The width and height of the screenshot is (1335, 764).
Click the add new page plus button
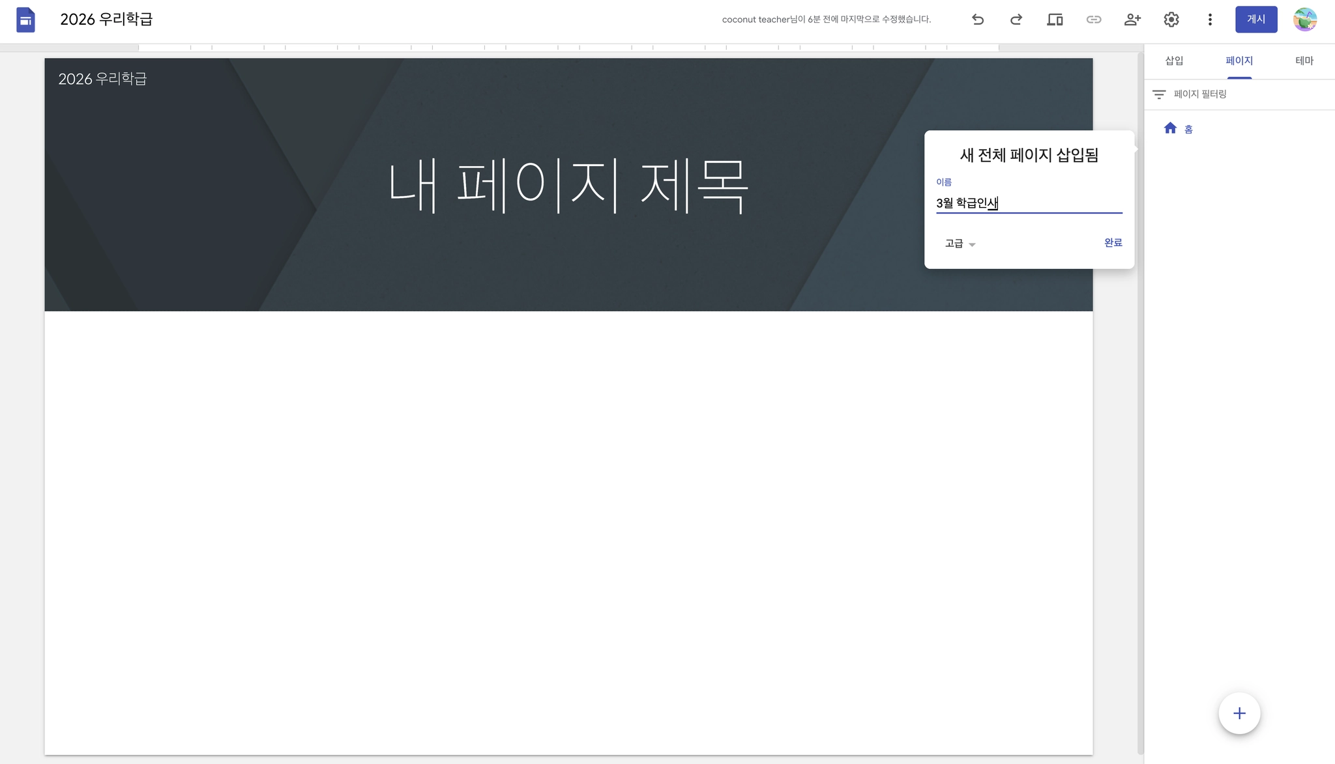[x=1239, y=713]
